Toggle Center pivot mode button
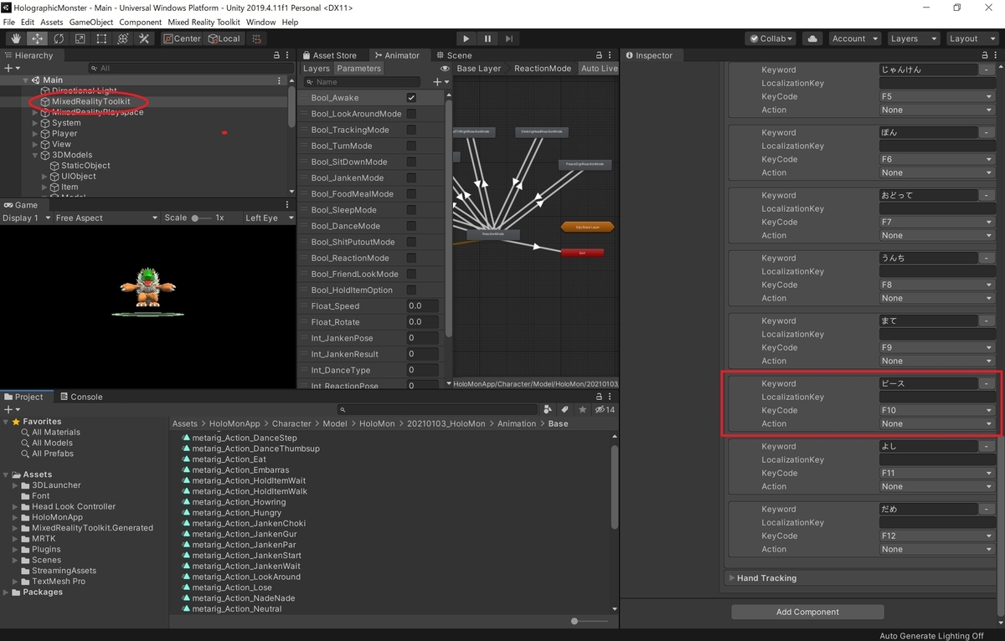 pos(182,38)
